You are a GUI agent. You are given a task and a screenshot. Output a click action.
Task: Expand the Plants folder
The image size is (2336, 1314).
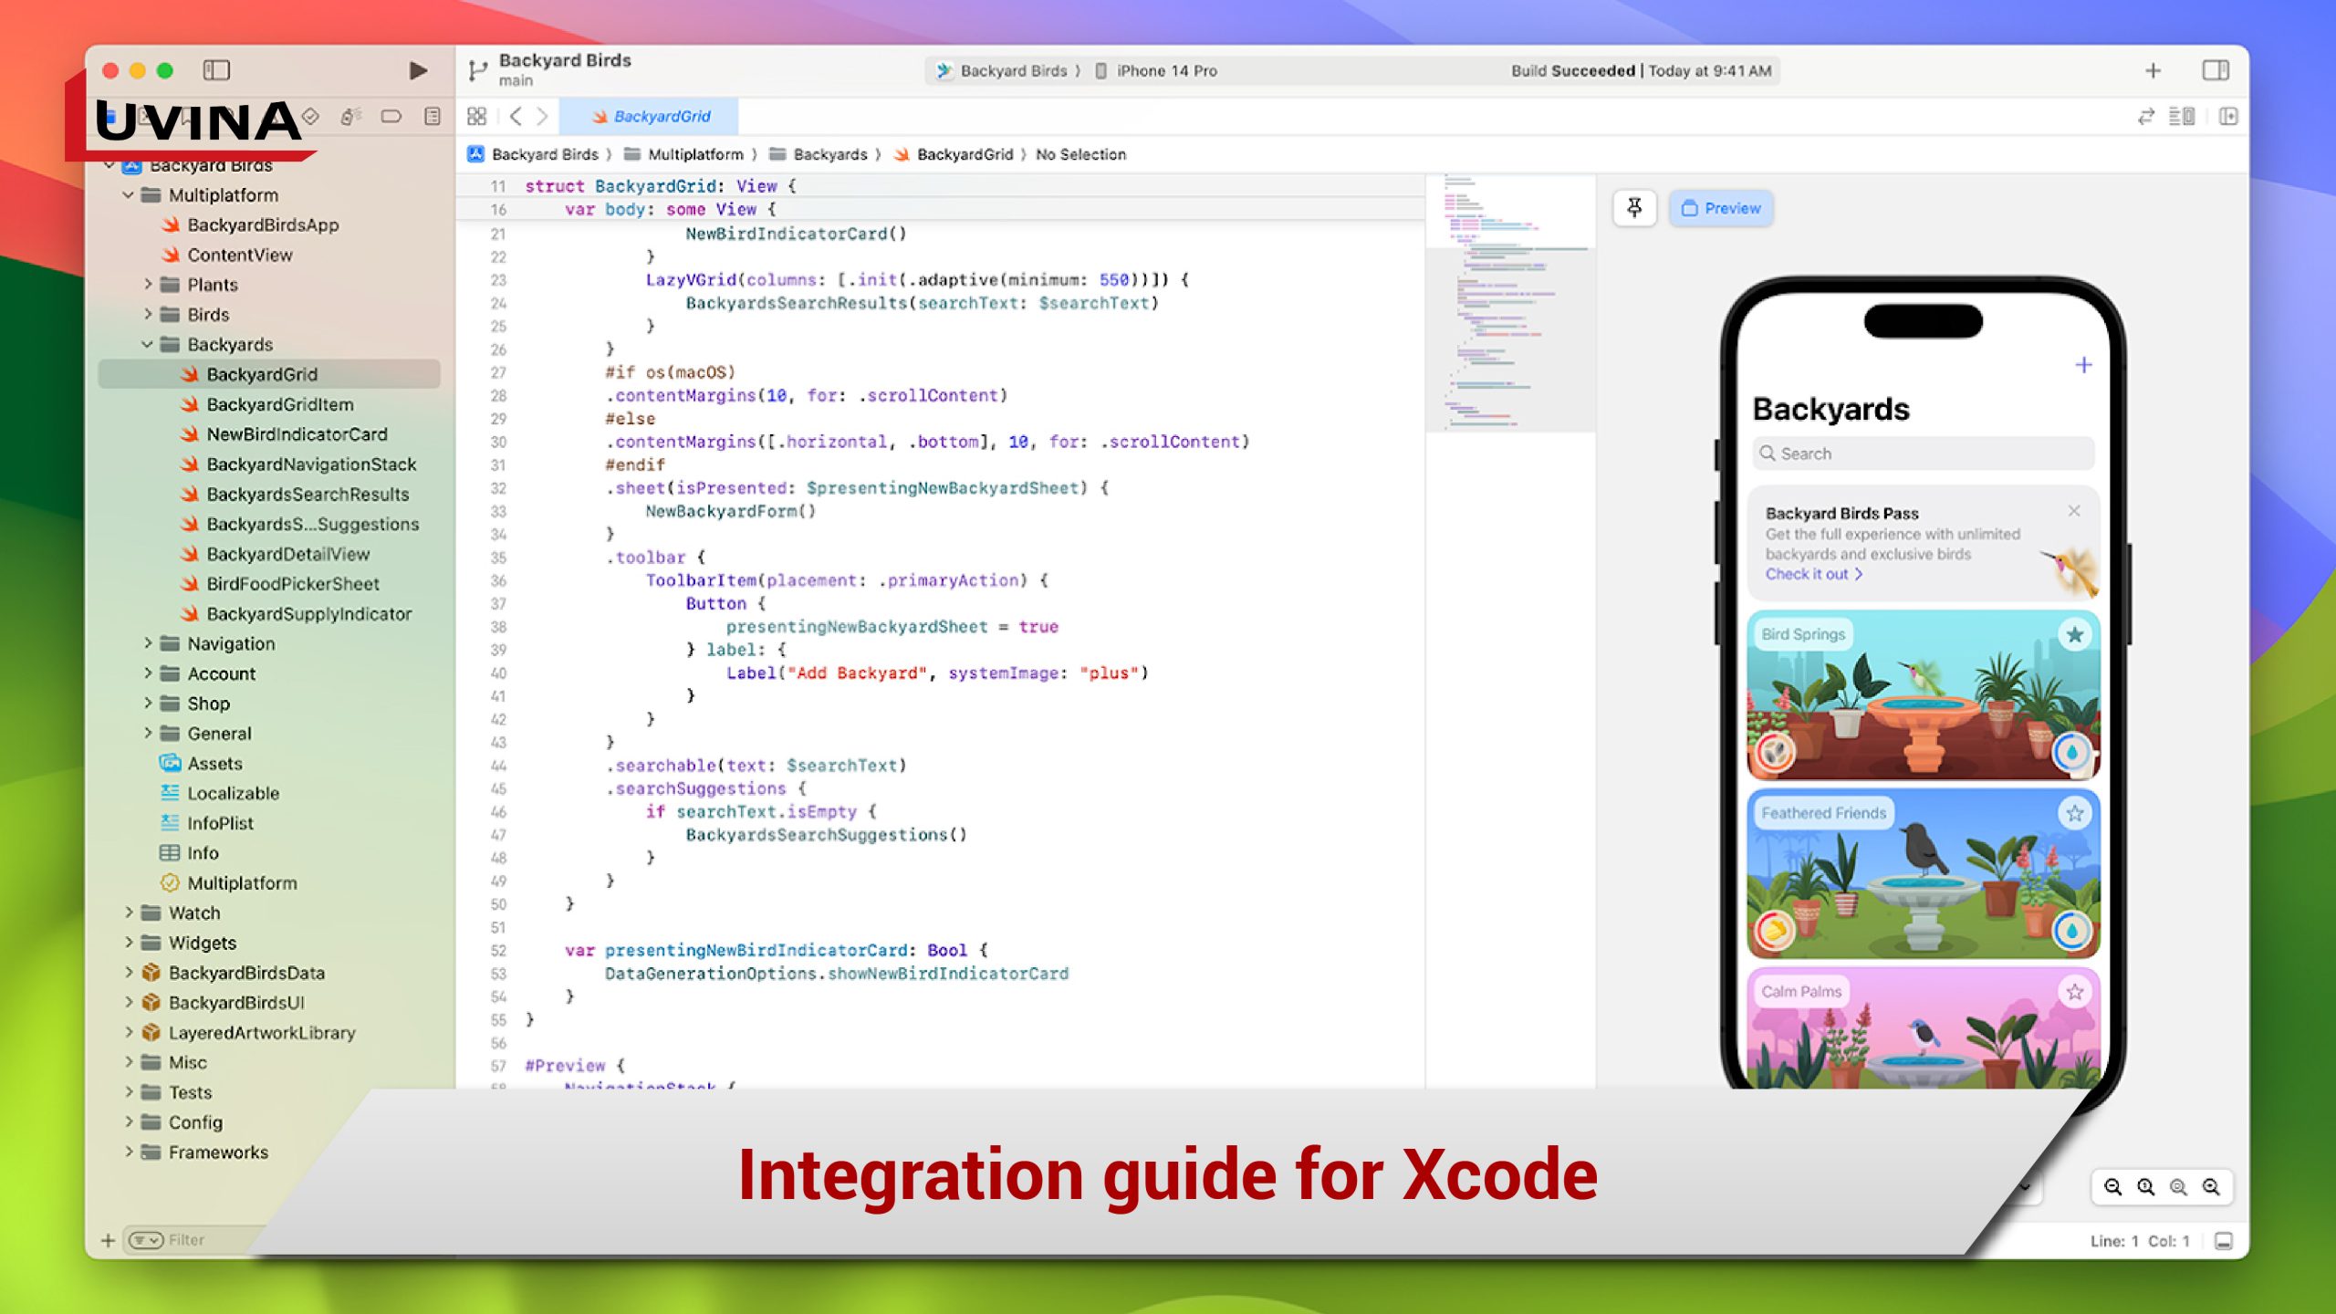(x=148, y=285)
